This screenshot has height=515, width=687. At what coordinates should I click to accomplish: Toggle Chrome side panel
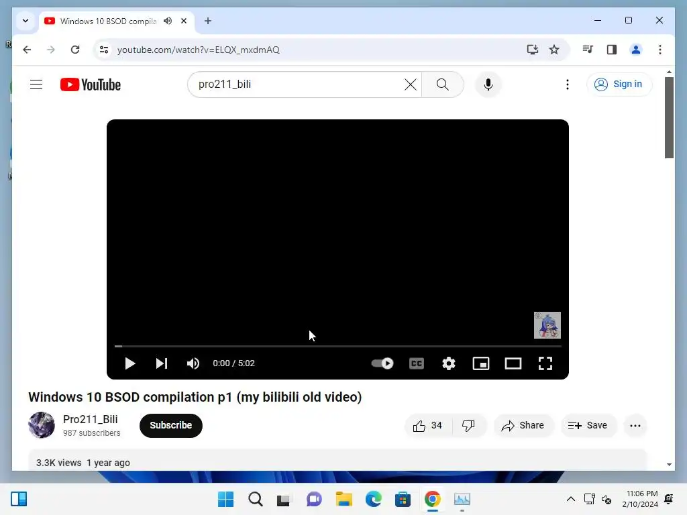[x=612, y=50]
